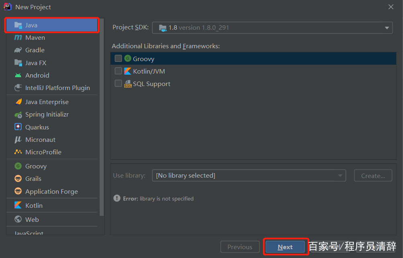Select the Java project type icon
The image size is (403, 258).
(x=18, y=25)
